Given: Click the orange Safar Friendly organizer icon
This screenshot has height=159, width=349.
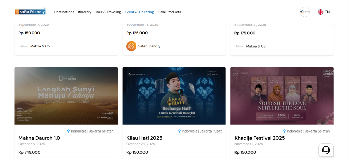Looking at the screenshot, I should [131, 46].
